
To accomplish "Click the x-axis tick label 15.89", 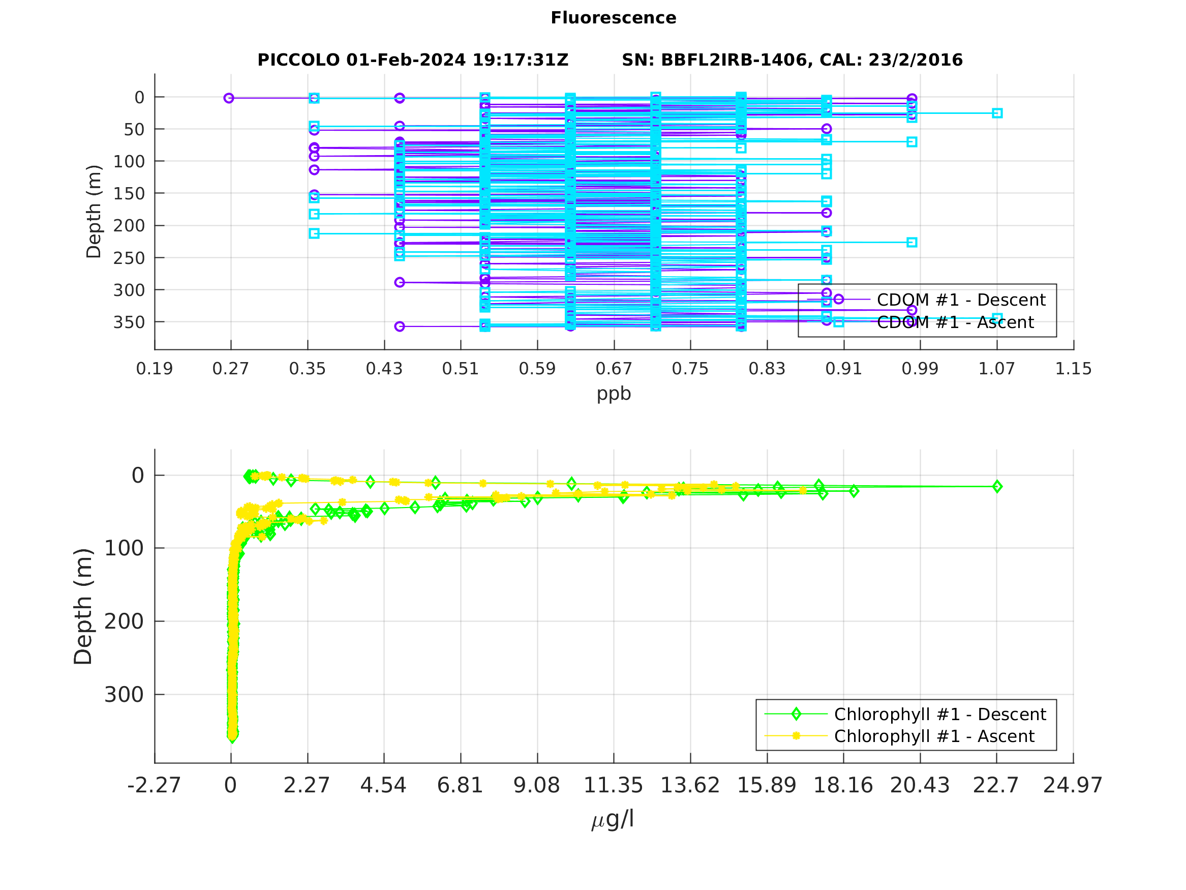I will (x=767, y=786).
